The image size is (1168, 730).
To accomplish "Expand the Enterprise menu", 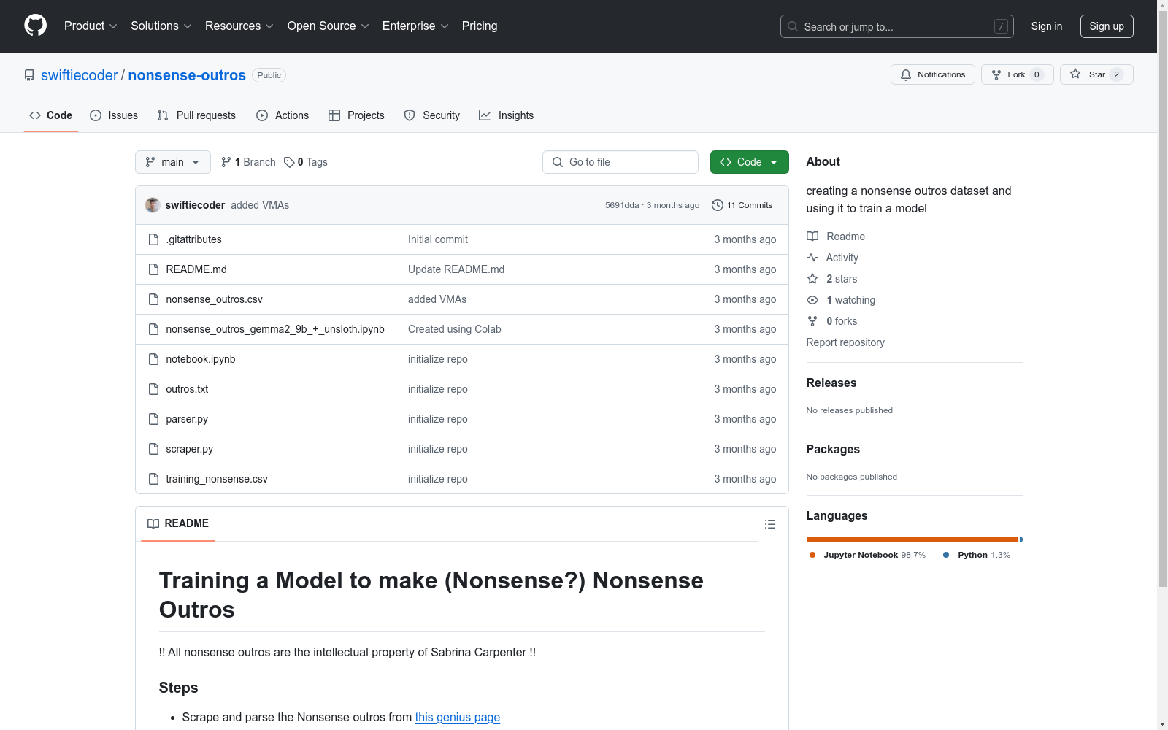I will coord(415,26).
